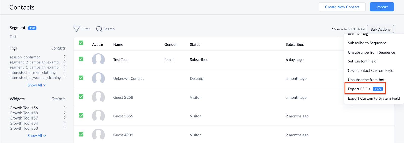Viewport: 404px width, 143px height.
Task: Select Growth Tool #56 widget
Action: pos(24,108)
